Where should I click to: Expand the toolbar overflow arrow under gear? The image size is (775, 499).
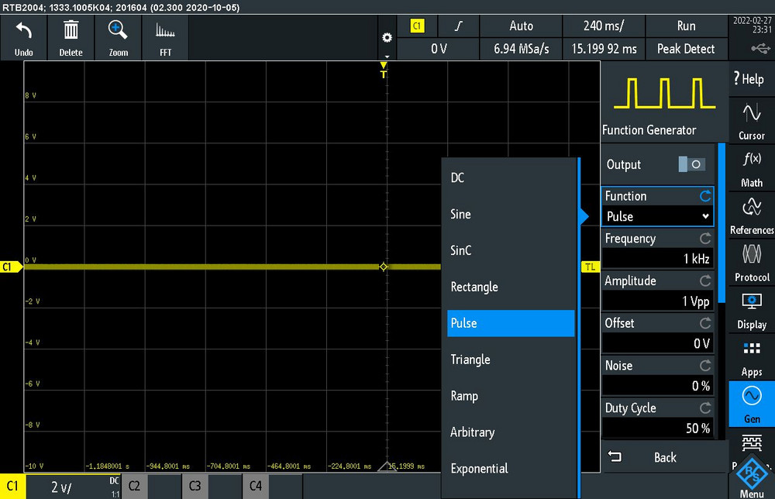tap(387, 57)
